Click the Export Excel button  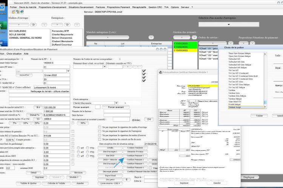tap(110, 176)
